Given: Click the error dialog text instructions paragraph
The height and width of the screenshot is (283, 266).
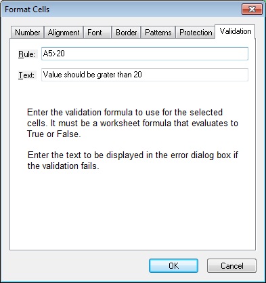Looking at the screenshot, I should (x=133, y=161).
